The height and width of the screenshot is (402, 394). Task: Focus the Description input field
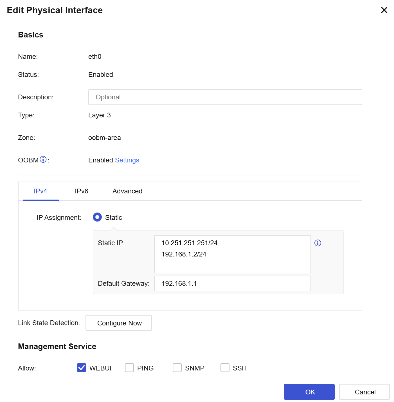tap(225, 97)
